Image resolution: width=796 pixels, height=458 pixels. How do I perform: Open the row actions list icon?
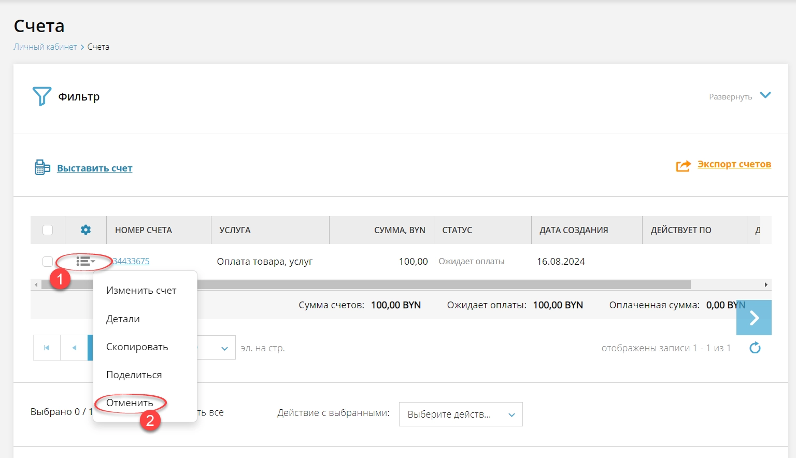point(86,262)
